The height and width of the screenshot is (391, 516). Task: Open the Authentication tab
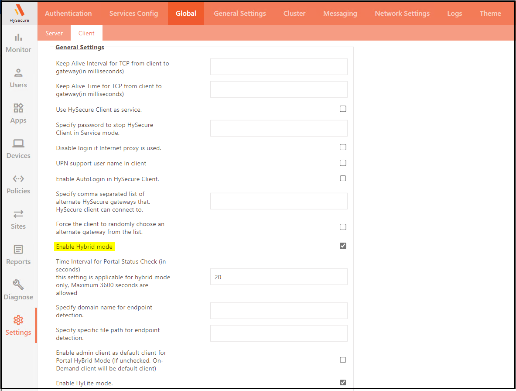click(x=68, y=14)
